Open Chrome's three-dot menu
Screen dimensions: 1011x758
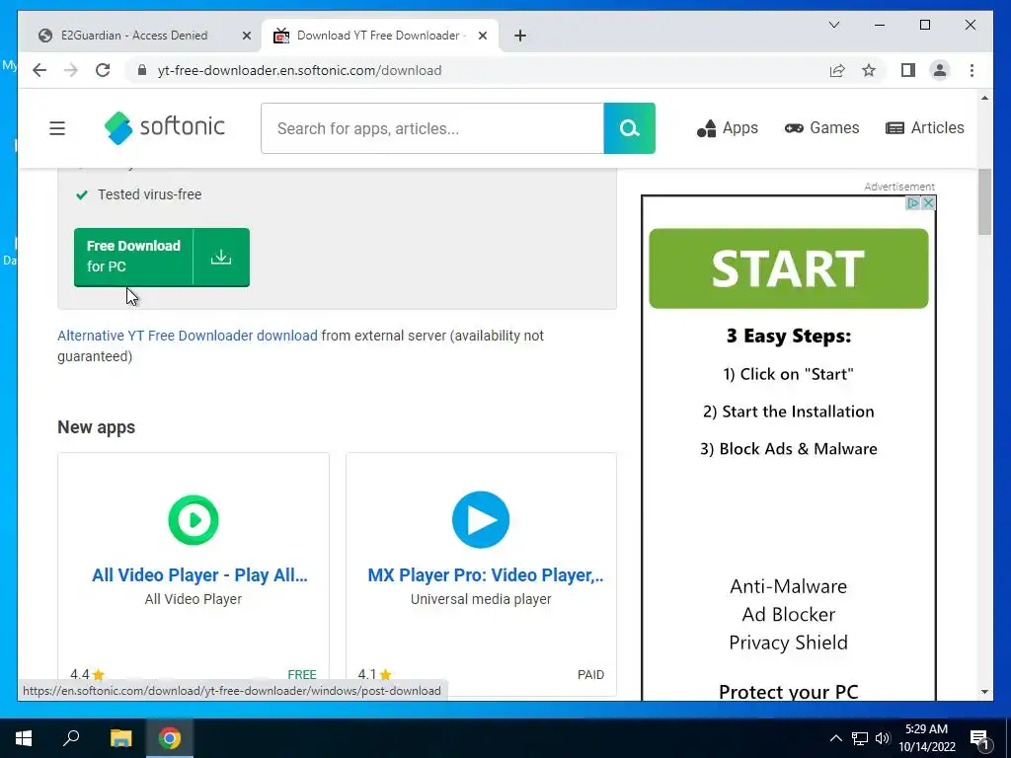pos(972,70)
